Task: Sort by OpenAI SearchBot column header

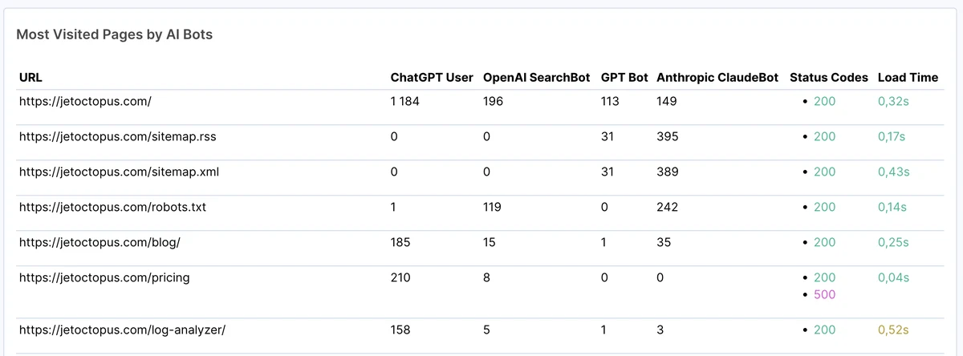Action: 537,78
